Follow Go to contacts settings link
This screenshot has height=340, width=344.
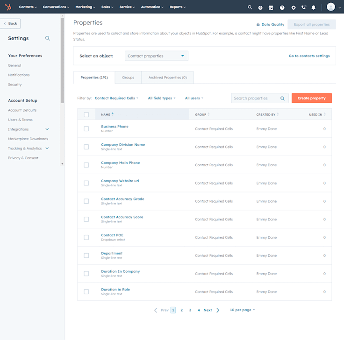point(309,56)
